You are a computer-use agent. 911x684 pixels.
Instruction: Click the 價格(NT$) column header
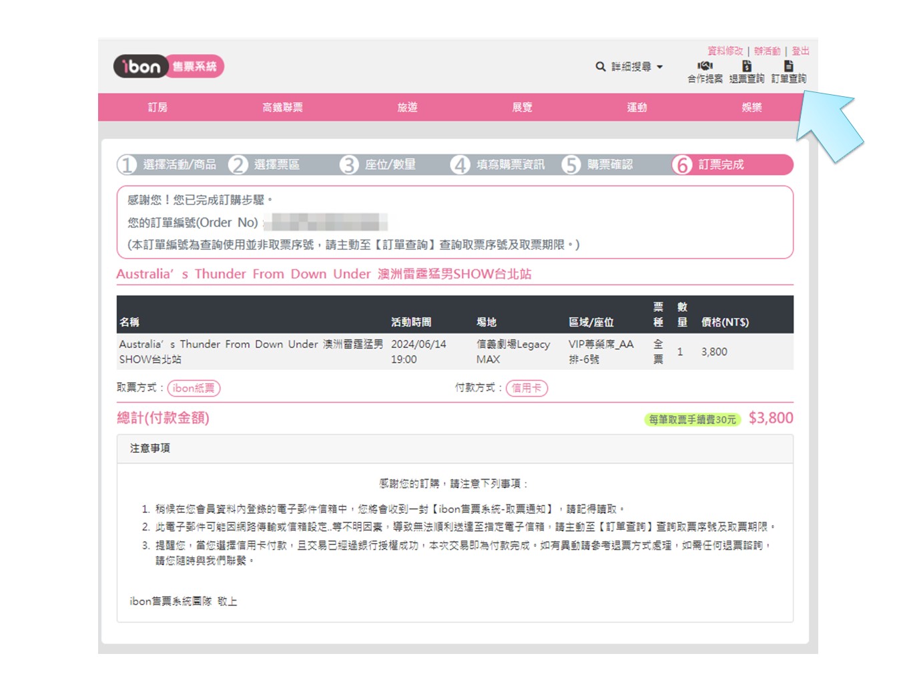725,322
